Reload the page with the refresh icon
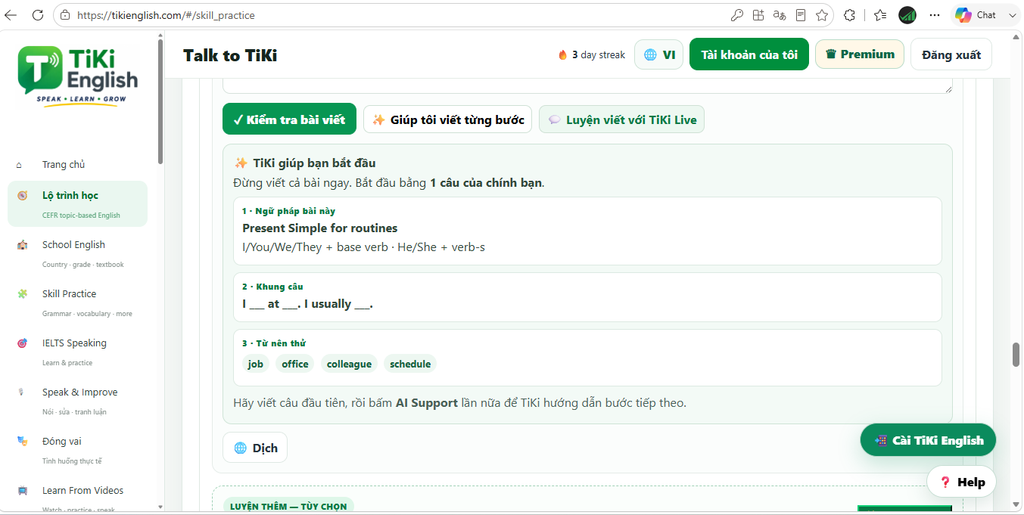The height and width of the screenshot is (515, 1024). click(37, 14)
